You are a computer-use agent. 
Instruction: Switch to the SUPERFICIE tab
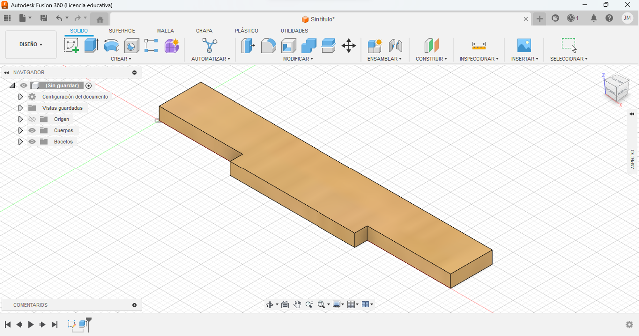point(122,31)
